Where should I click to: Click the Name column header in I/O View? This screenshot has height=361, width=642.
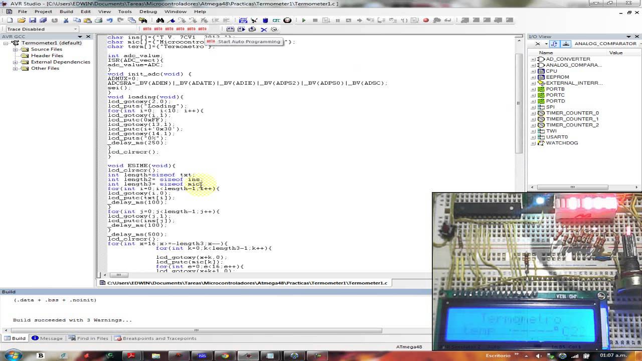click(x=546, y=53)
